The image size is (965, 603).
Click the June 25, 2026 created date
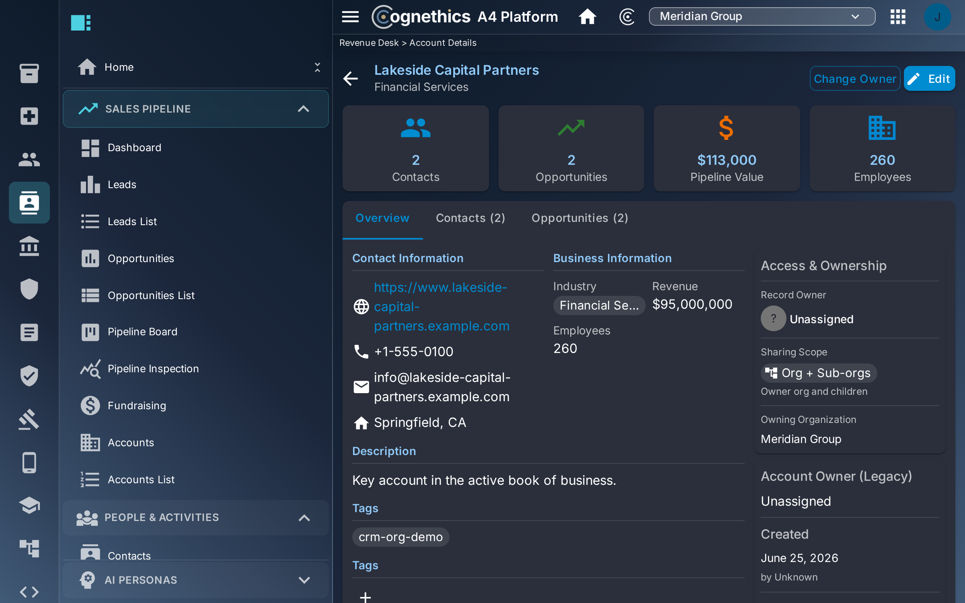pos(799,558)
